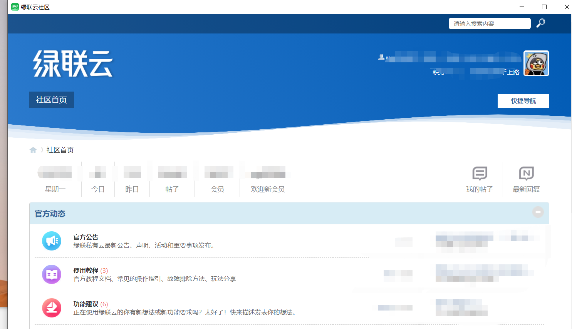
Task: Close the 绿联云社区 window
Action: (567, 7)
